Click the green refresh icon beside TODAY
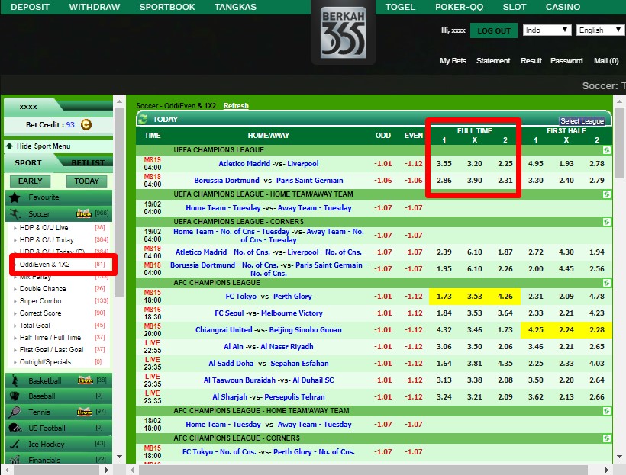Screen dimensions: 626x475 click(143, 119)
